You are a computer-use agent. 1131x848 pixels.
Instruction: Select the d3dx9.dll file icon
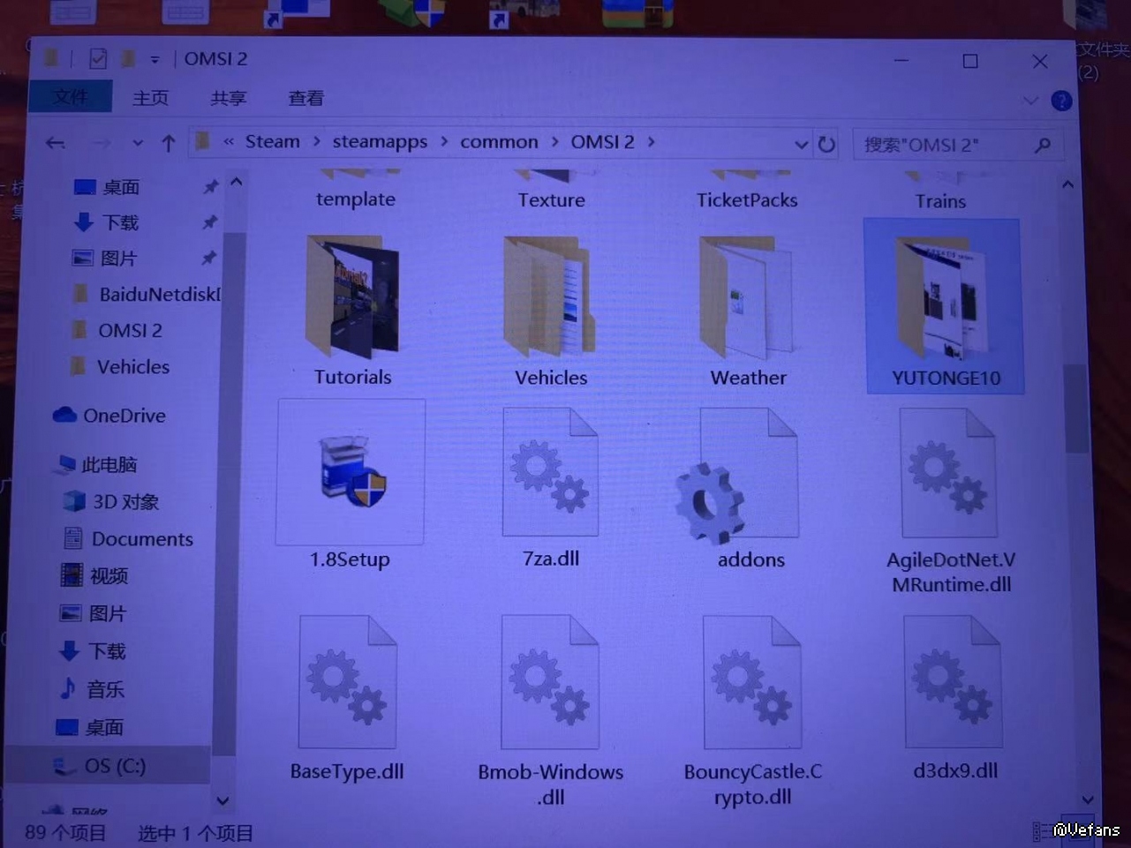tap(954, 680)
